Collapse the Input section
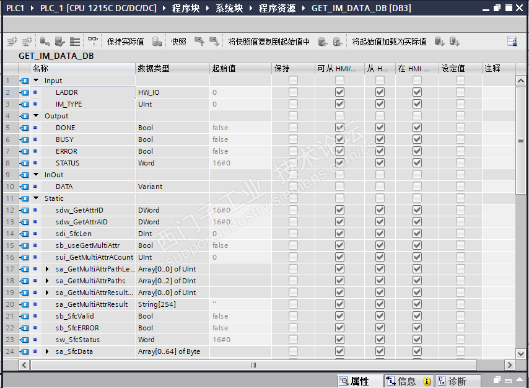 point(36,81)
